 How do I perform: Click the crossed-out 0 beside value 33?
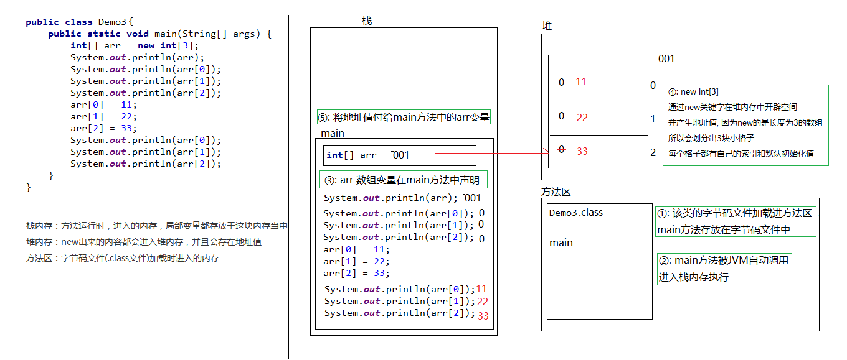(562, 150)
